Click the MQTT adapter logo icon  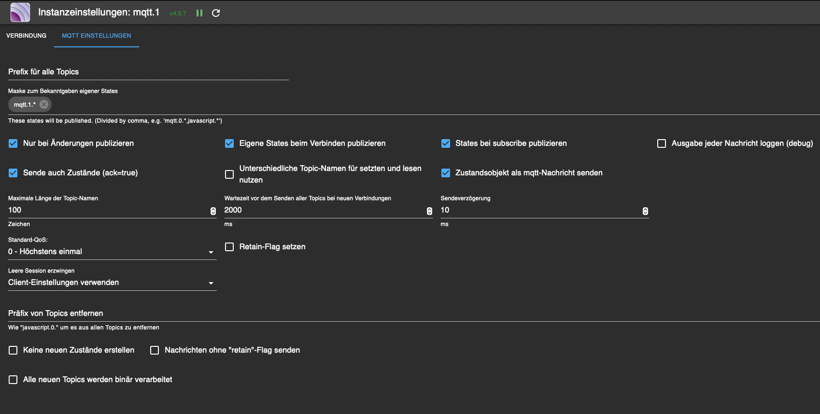pyautogui.click(x=20, y=13)
